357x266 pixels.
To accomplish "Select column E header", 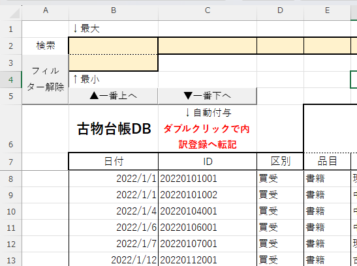I will click(x=327, y=10).
